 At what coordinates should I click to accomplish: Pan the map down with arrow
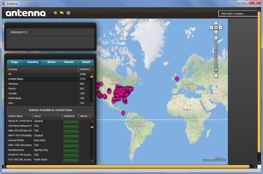click(216, 32)
